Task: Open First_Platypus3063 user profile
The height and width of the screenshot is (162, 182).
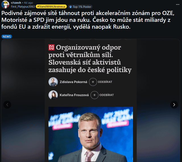Action: point(23,7)
